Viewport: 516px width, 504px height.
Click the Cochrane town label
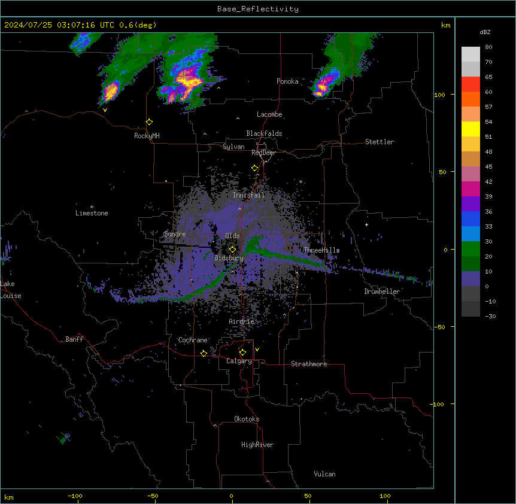[x=193, y=340]
